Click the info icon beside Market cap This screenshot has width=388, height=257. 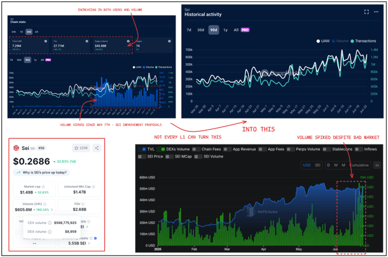[43, 187]
